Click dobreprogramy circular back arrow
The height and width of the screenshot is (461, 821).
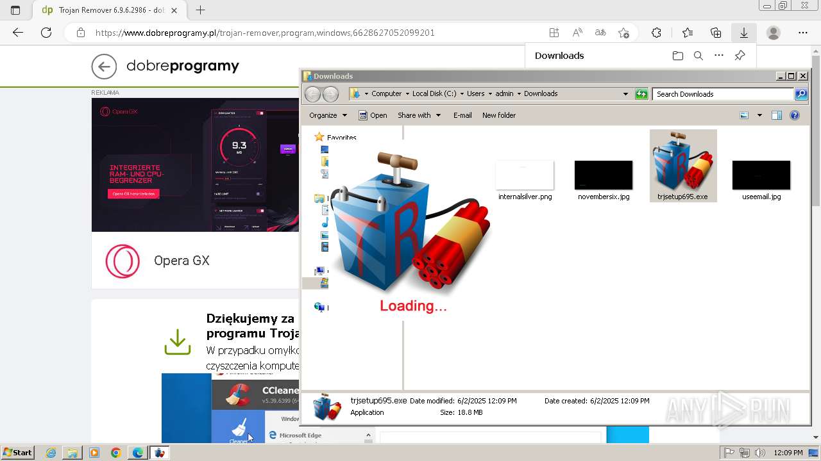104,67
